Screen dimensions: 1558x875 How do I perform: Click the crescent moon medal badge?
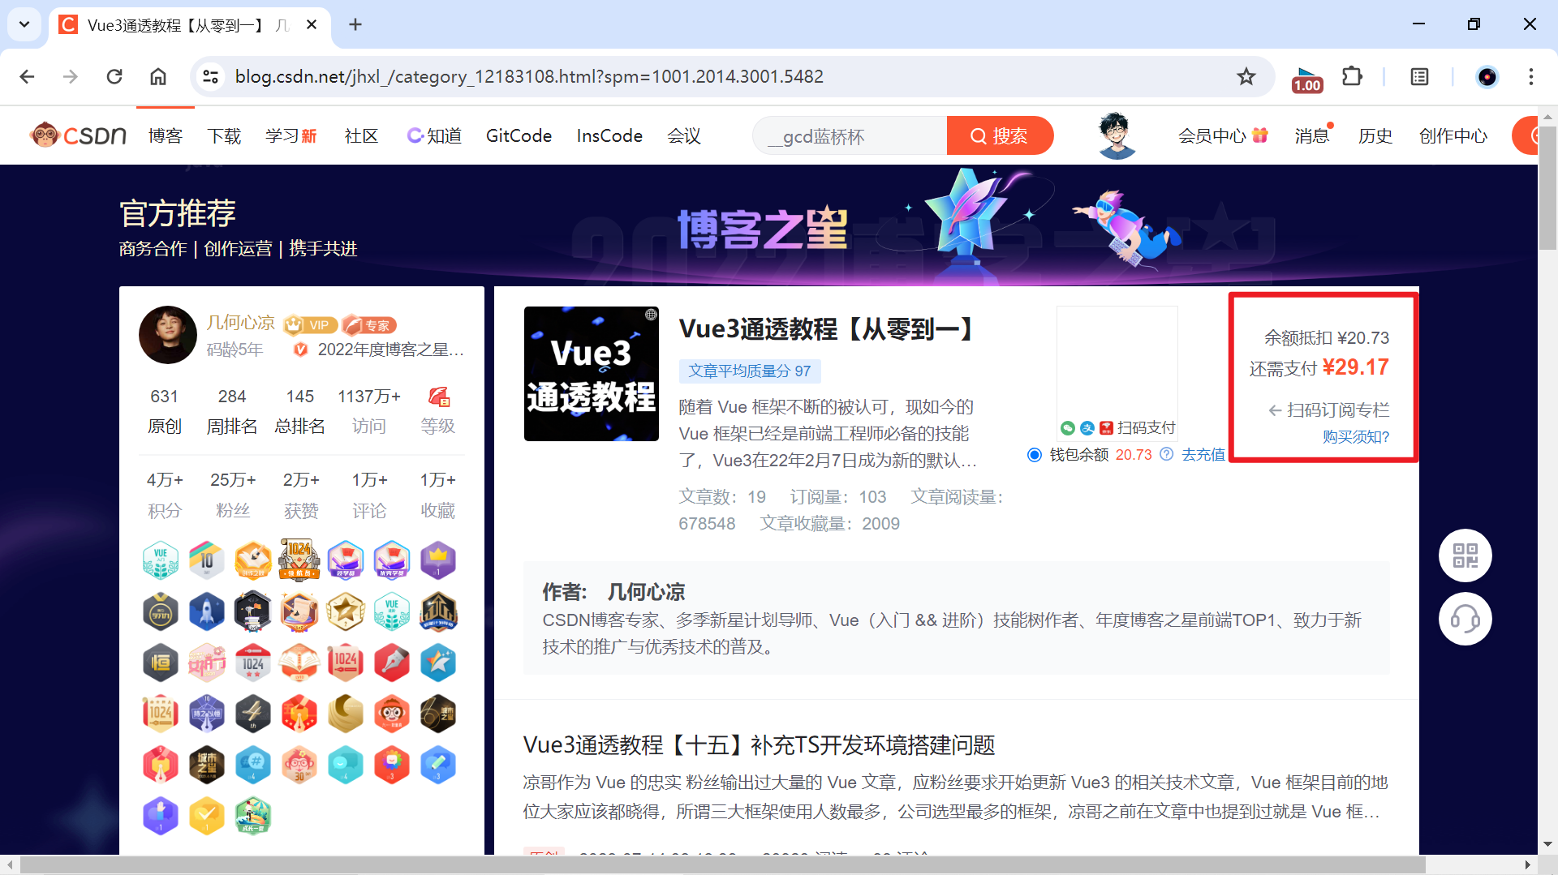(x=346, y=714)
